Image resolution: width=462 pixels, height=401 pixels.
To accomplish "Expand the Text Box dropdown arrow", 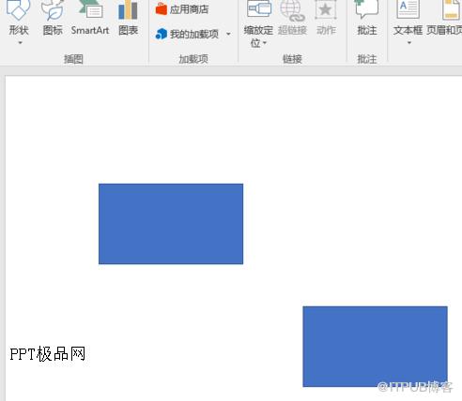I will pyautogui.click(x=409, y=43).
